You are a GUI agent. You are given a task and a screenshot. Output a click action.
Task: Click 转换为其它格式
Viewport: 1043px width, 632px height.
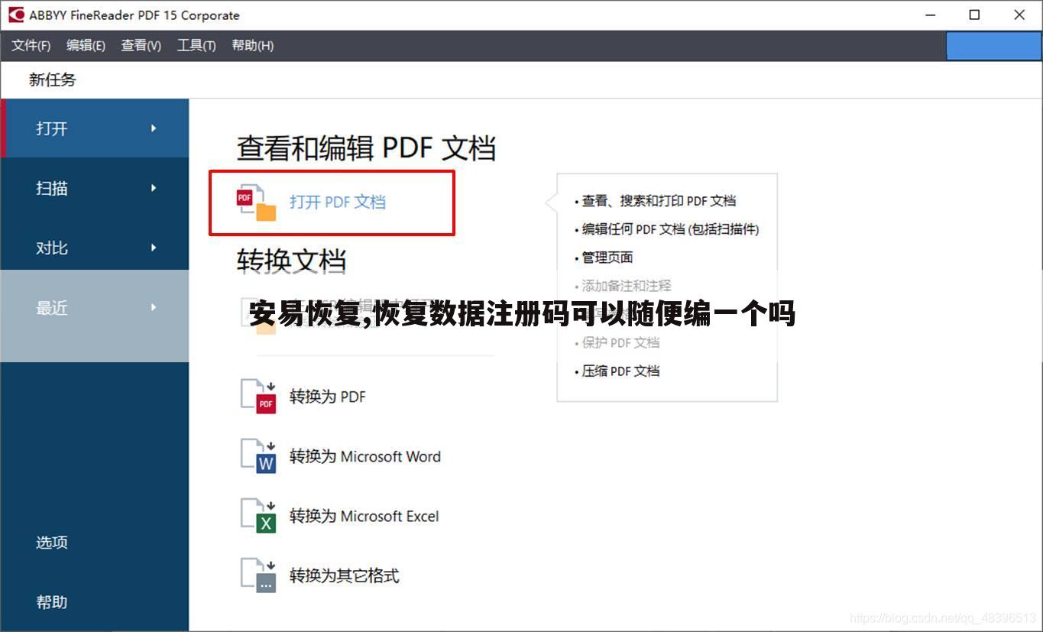click(344, 575)
